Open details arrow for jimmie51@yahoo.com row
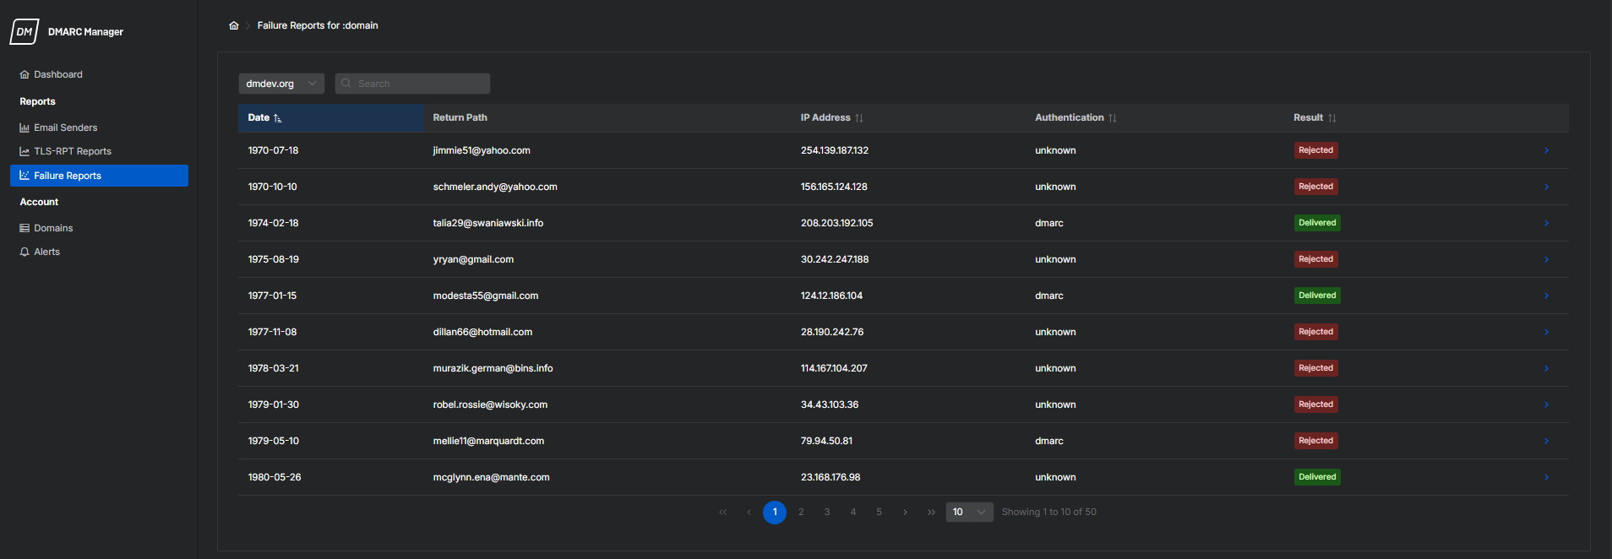The image size is (1612, 559). pyautogui.click(x=1546, y=150)
